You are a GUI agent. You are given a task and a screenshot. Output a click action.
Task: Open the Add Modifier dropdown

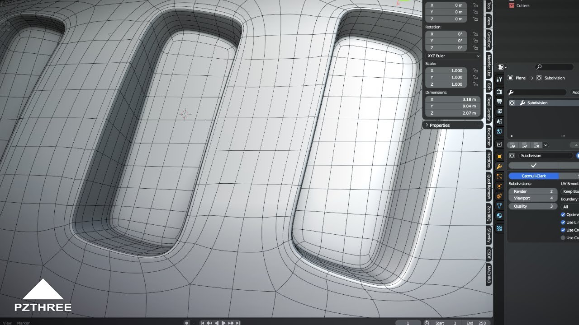575,92
